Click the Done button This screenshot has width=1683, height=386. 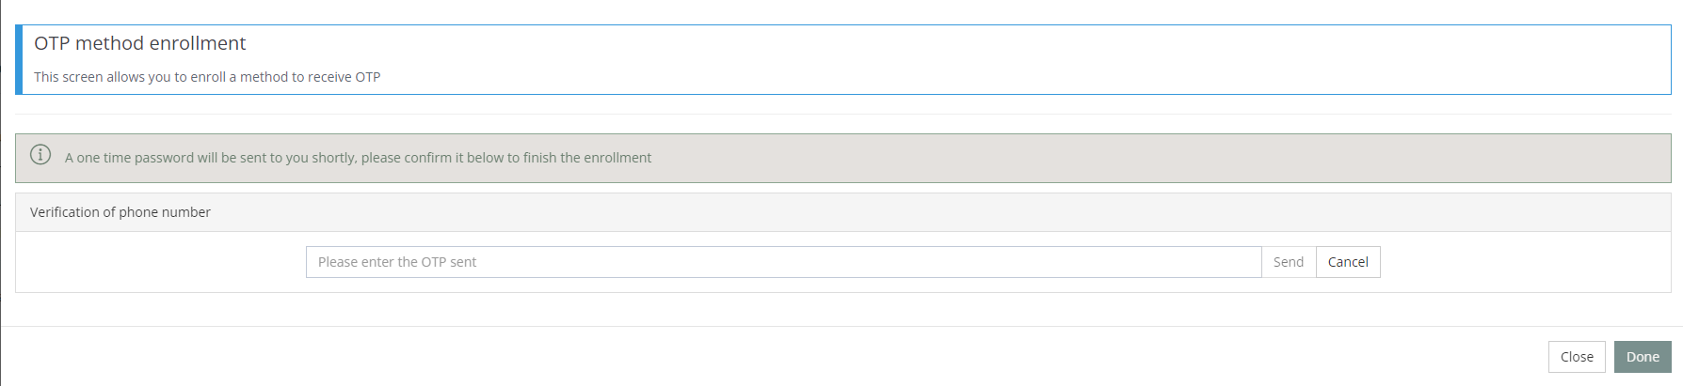pos(1643,357)
